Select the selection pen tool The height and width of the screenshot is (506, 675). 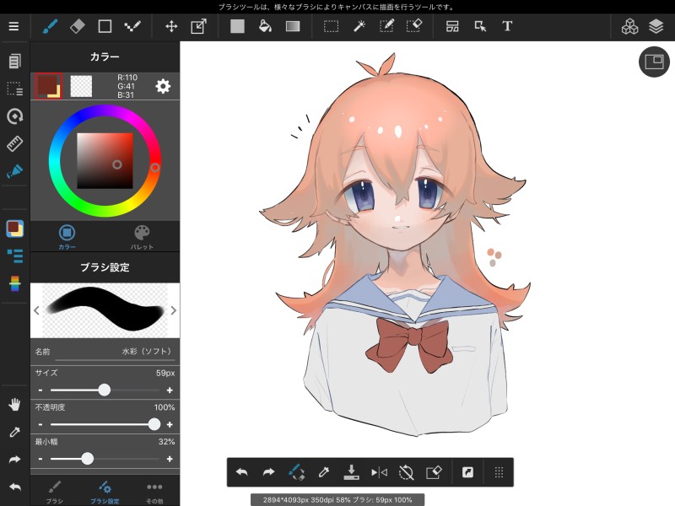386,26
